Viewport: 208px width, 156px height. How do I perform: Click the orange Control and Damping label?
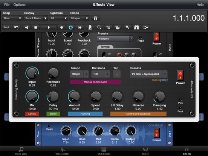click(138, 114)
